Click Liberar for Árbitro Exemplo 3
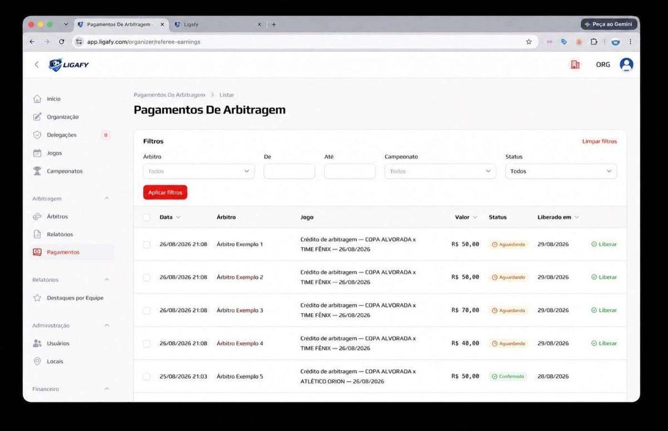Viewport: 668px width, 431px height. pyautogui.click(x=604, y=310)
